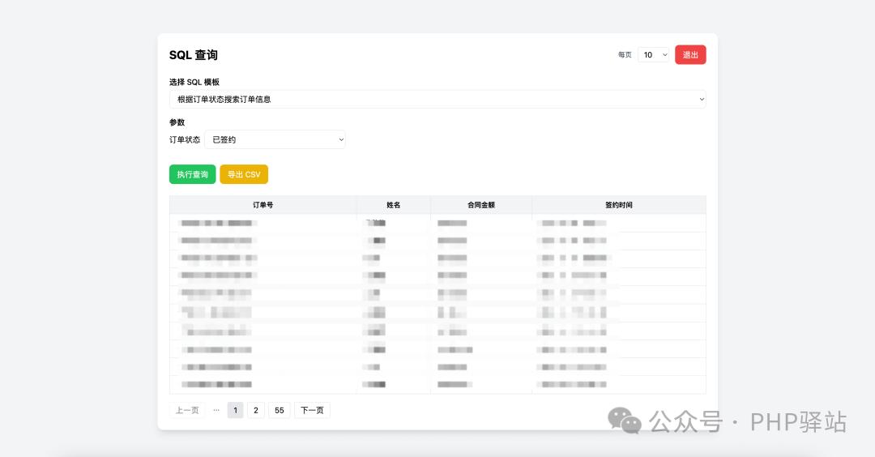This screenshot has height=457, width=875.
Task: Jump to last page 55
Action: coord(279,410)
